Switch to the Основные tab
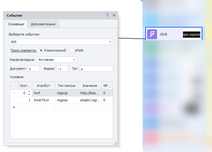The image size is (212, 152). pyautogui.click(x=16, y=24)
